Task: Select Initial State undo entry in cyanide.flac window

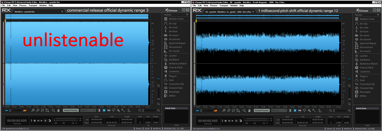Action: (176, 108)
